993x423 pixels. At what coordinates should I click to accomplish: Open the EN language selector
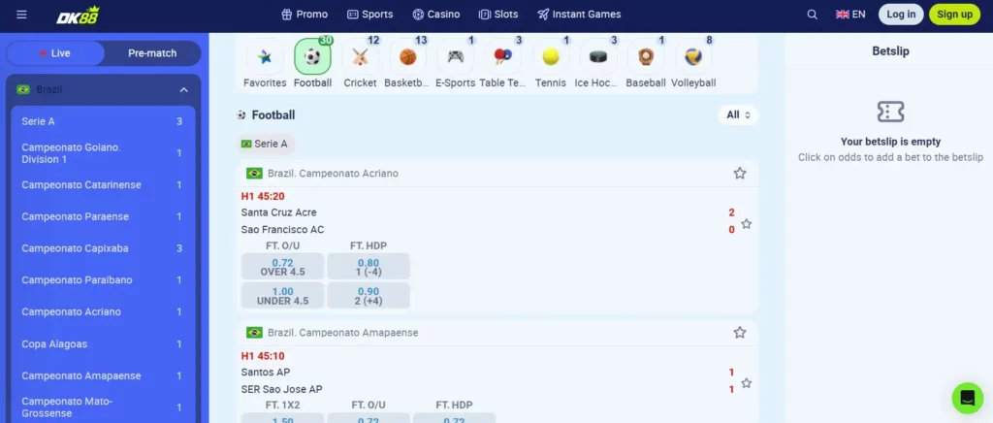click(850, 14)
